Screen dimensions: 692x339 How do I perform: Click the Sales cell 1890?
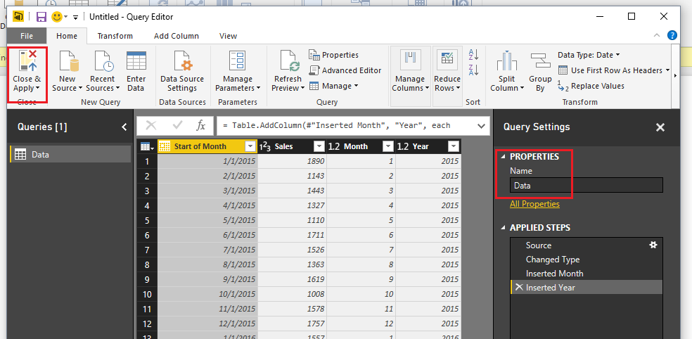(x=292, y=161)
